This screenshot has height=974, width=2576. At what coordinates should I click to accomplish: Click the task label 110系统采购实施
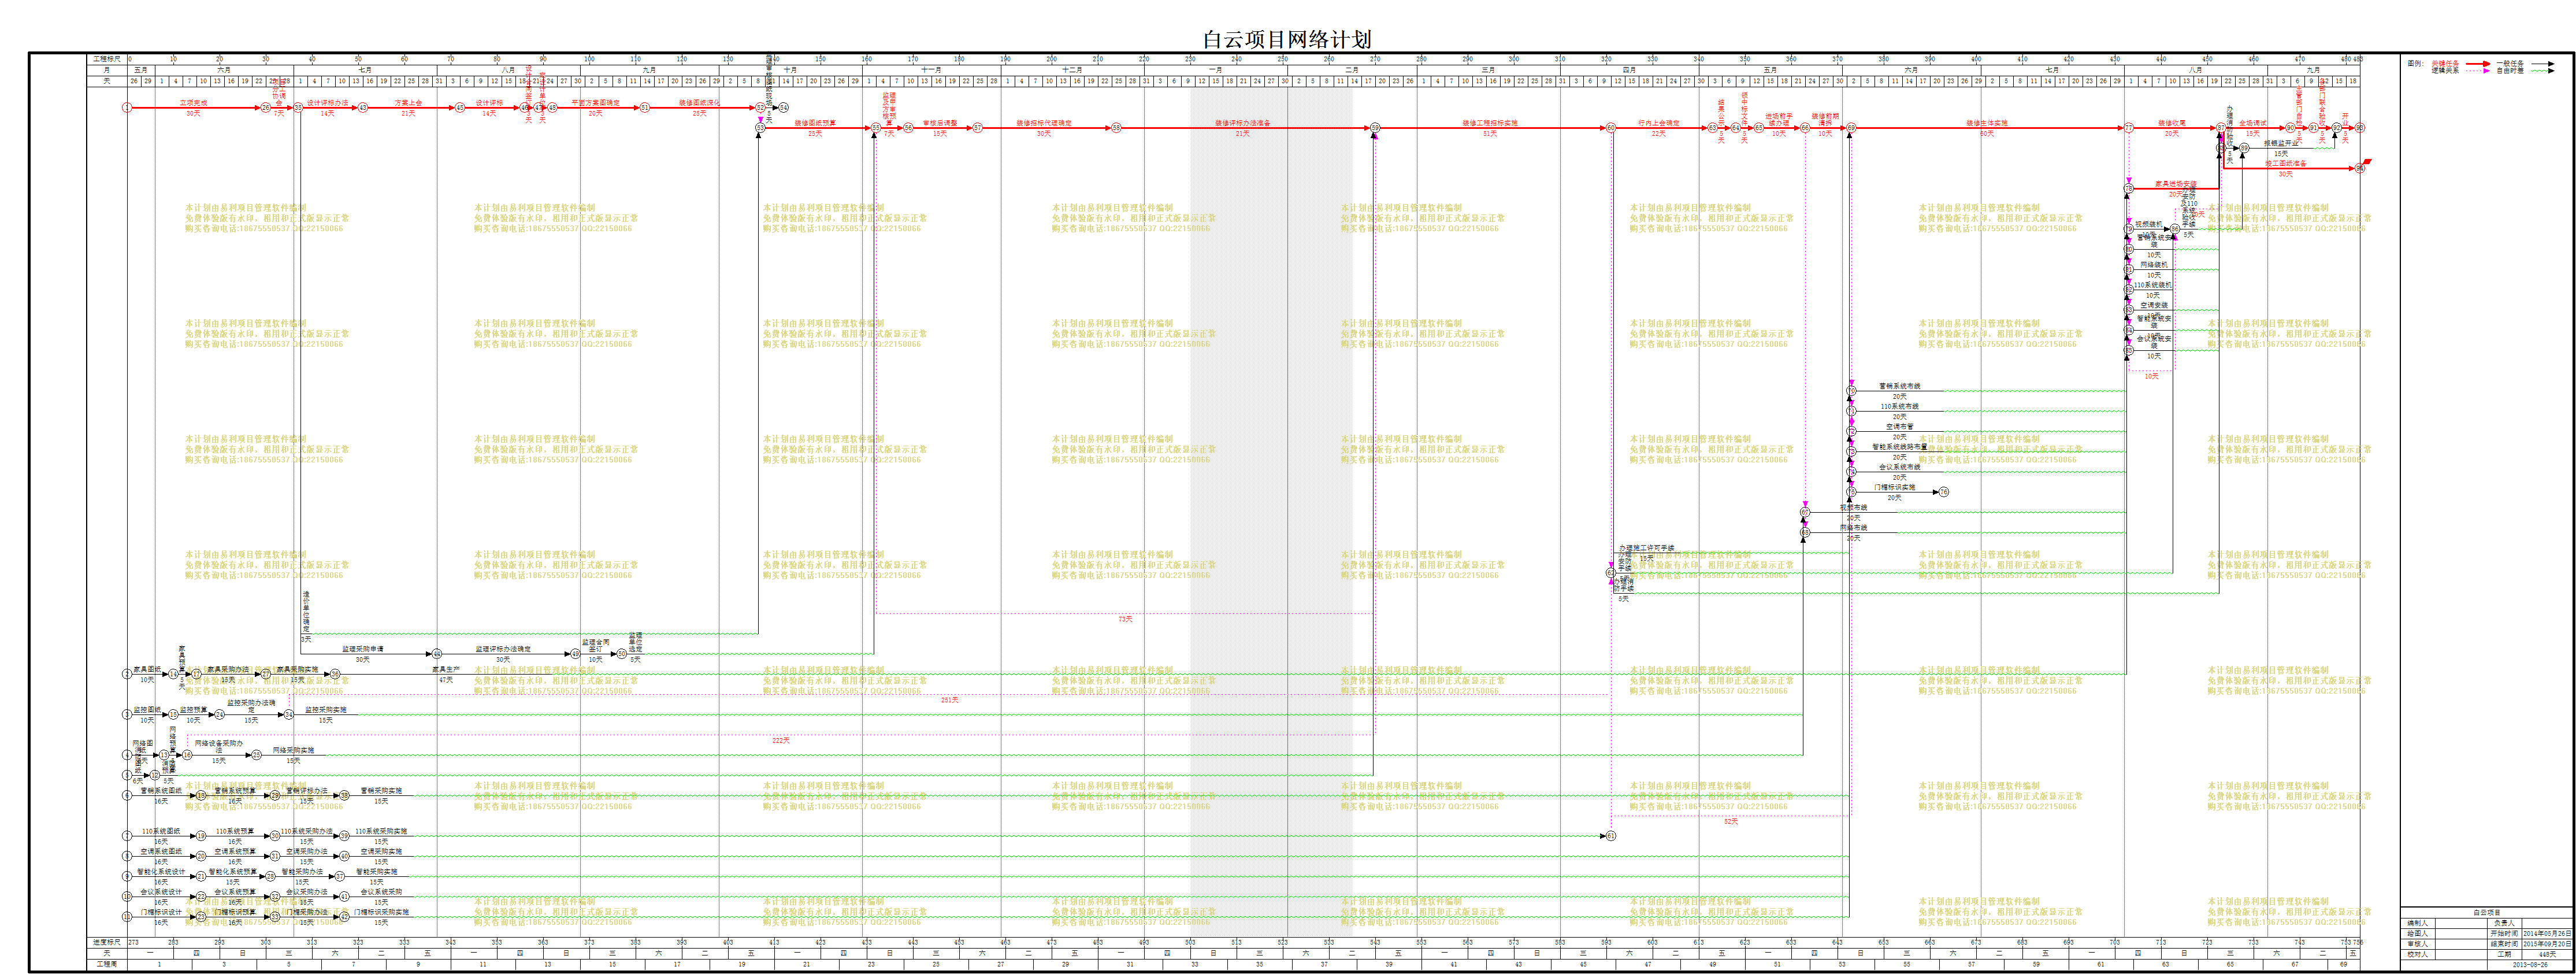pyautogui.click(x=381, y=831)
